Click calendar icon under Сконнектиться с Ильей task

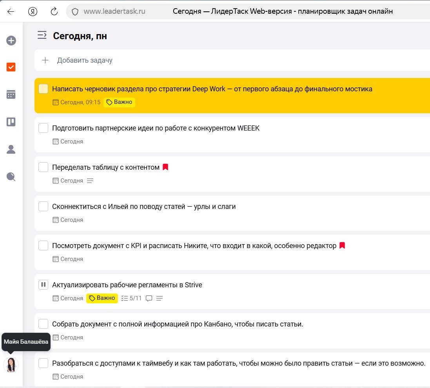pyautogui.click(x=55, y=220)
